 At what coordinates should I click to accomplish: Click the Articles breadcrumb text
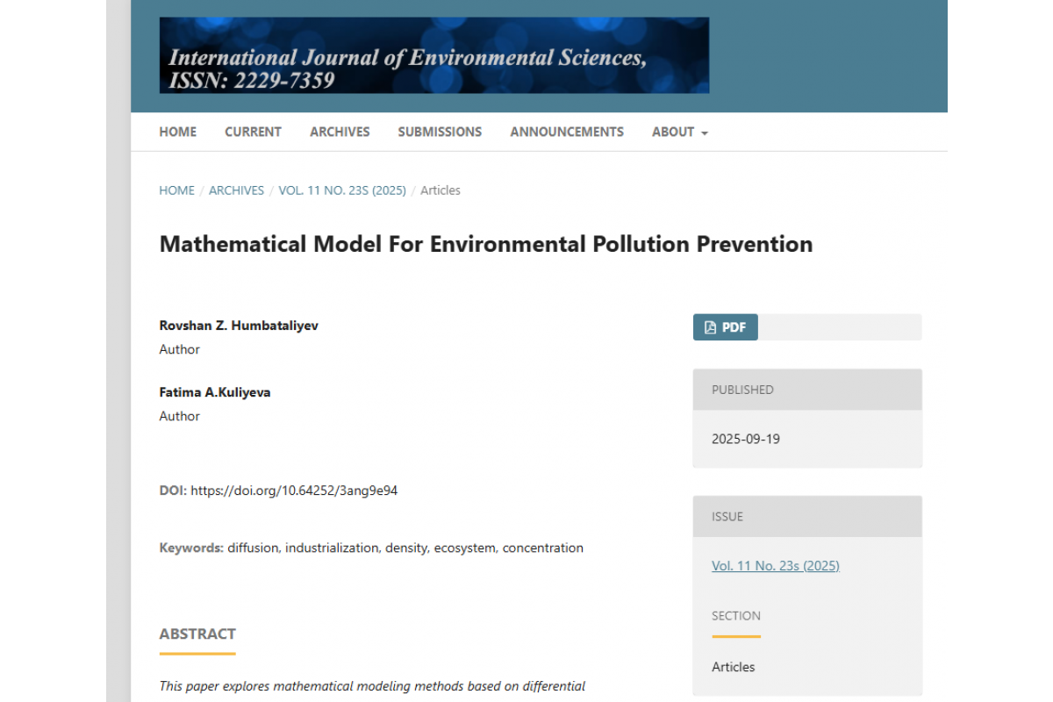(441, 190)
